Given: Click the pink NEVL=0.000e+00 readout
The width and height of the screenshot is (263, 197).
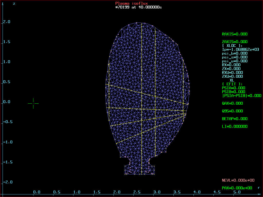Looking at the screenshot, I should [x=238, y=180].
